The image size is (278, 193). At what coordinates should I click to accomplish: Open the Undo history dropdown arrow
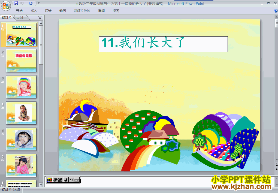click(x=26, y=3)
